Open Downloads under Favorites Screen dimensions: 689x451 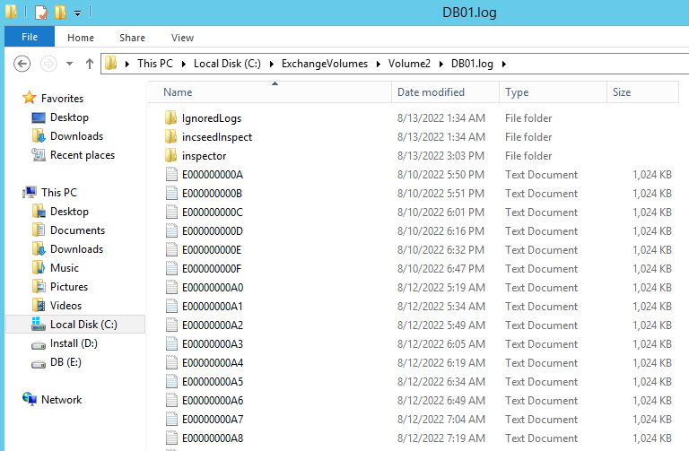coord(76,136)
